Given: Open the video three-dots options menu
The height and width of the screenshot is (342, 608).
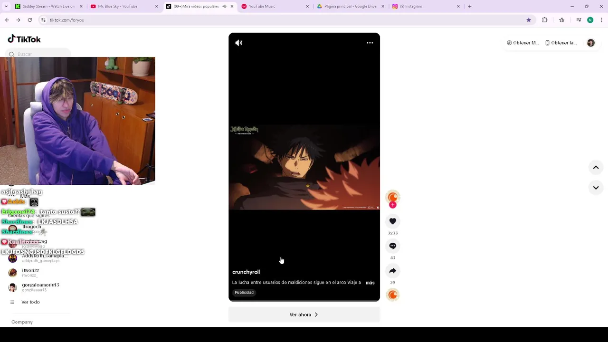Looking at the screenshot, I should 370,43.
